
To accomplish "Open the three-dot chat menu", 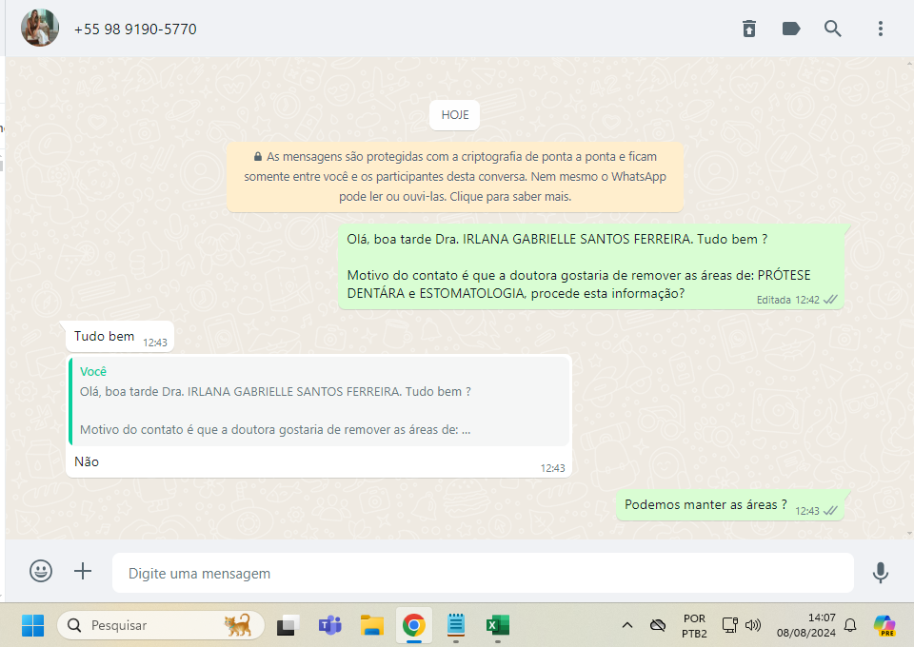I will point(881,29).
